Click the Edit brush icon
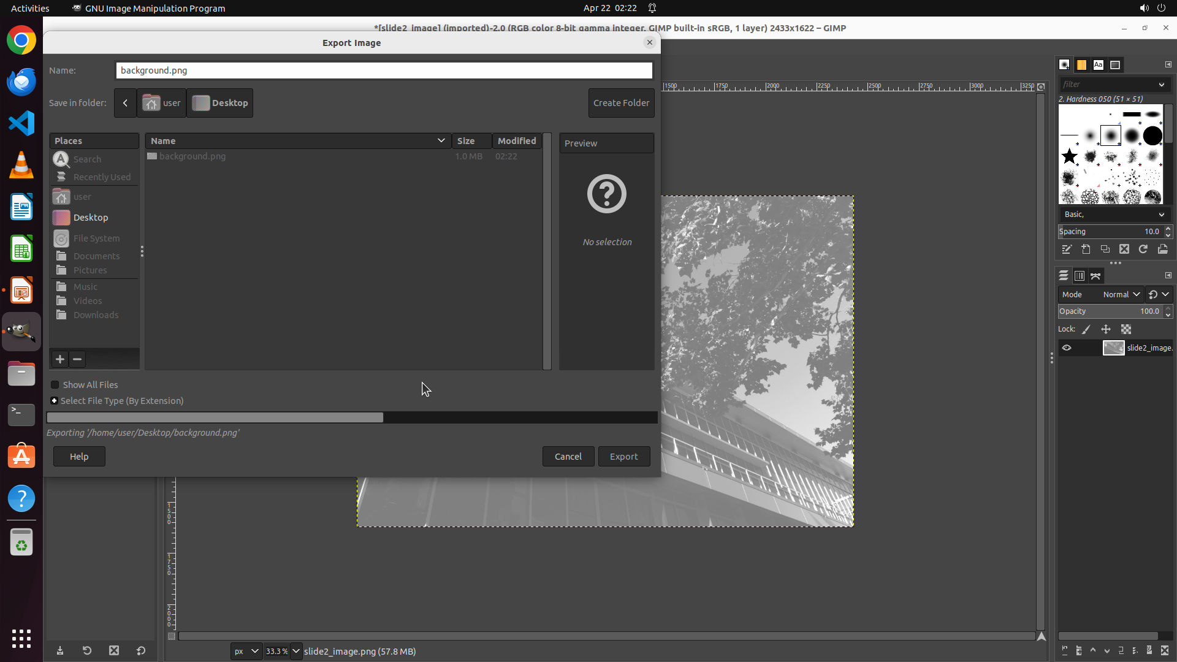The width and height of the screenshot is (1177, 662). click(1067, 249)
